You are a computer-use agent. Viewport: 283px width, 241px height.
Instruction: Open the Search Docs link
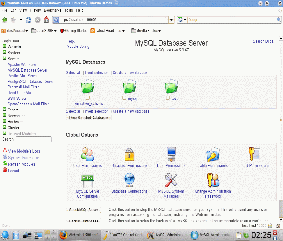[x=264, y=41]
